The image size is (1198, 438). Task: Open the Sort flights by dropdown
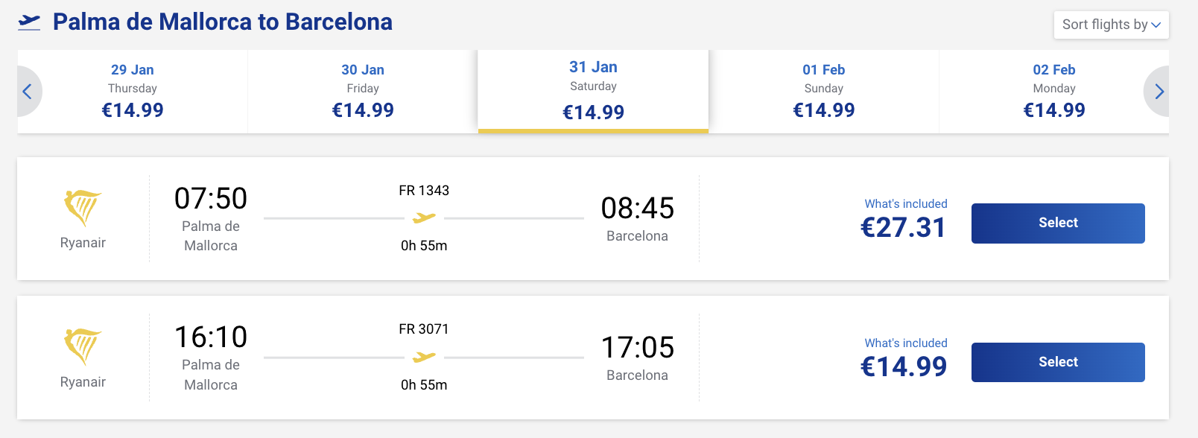pyautogui.click(x=1111, y=25)
